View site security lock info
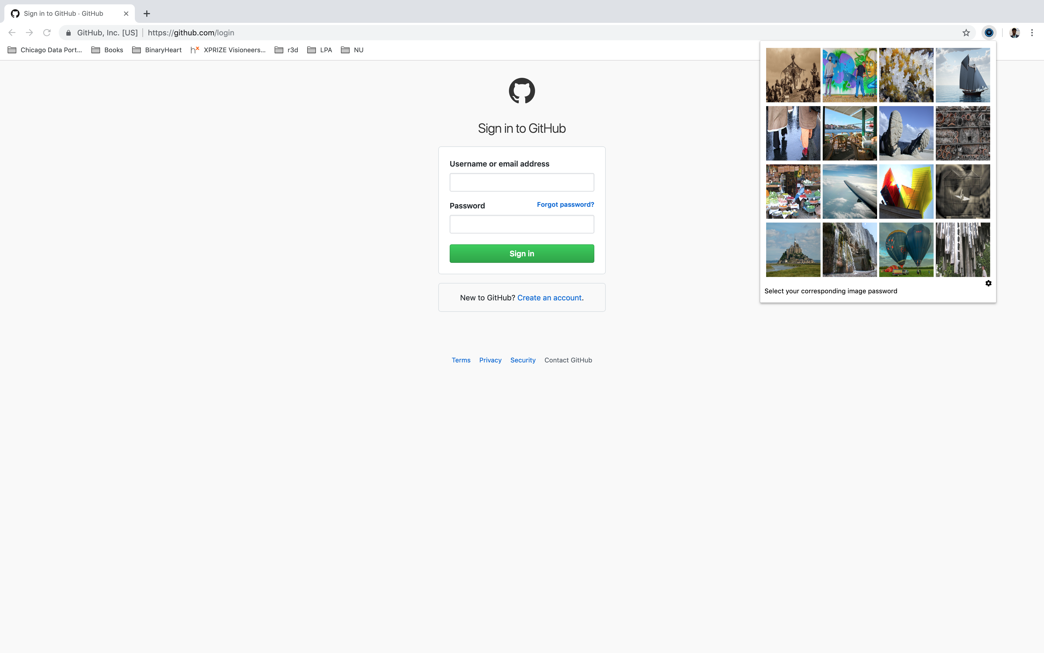 [69, 33]
